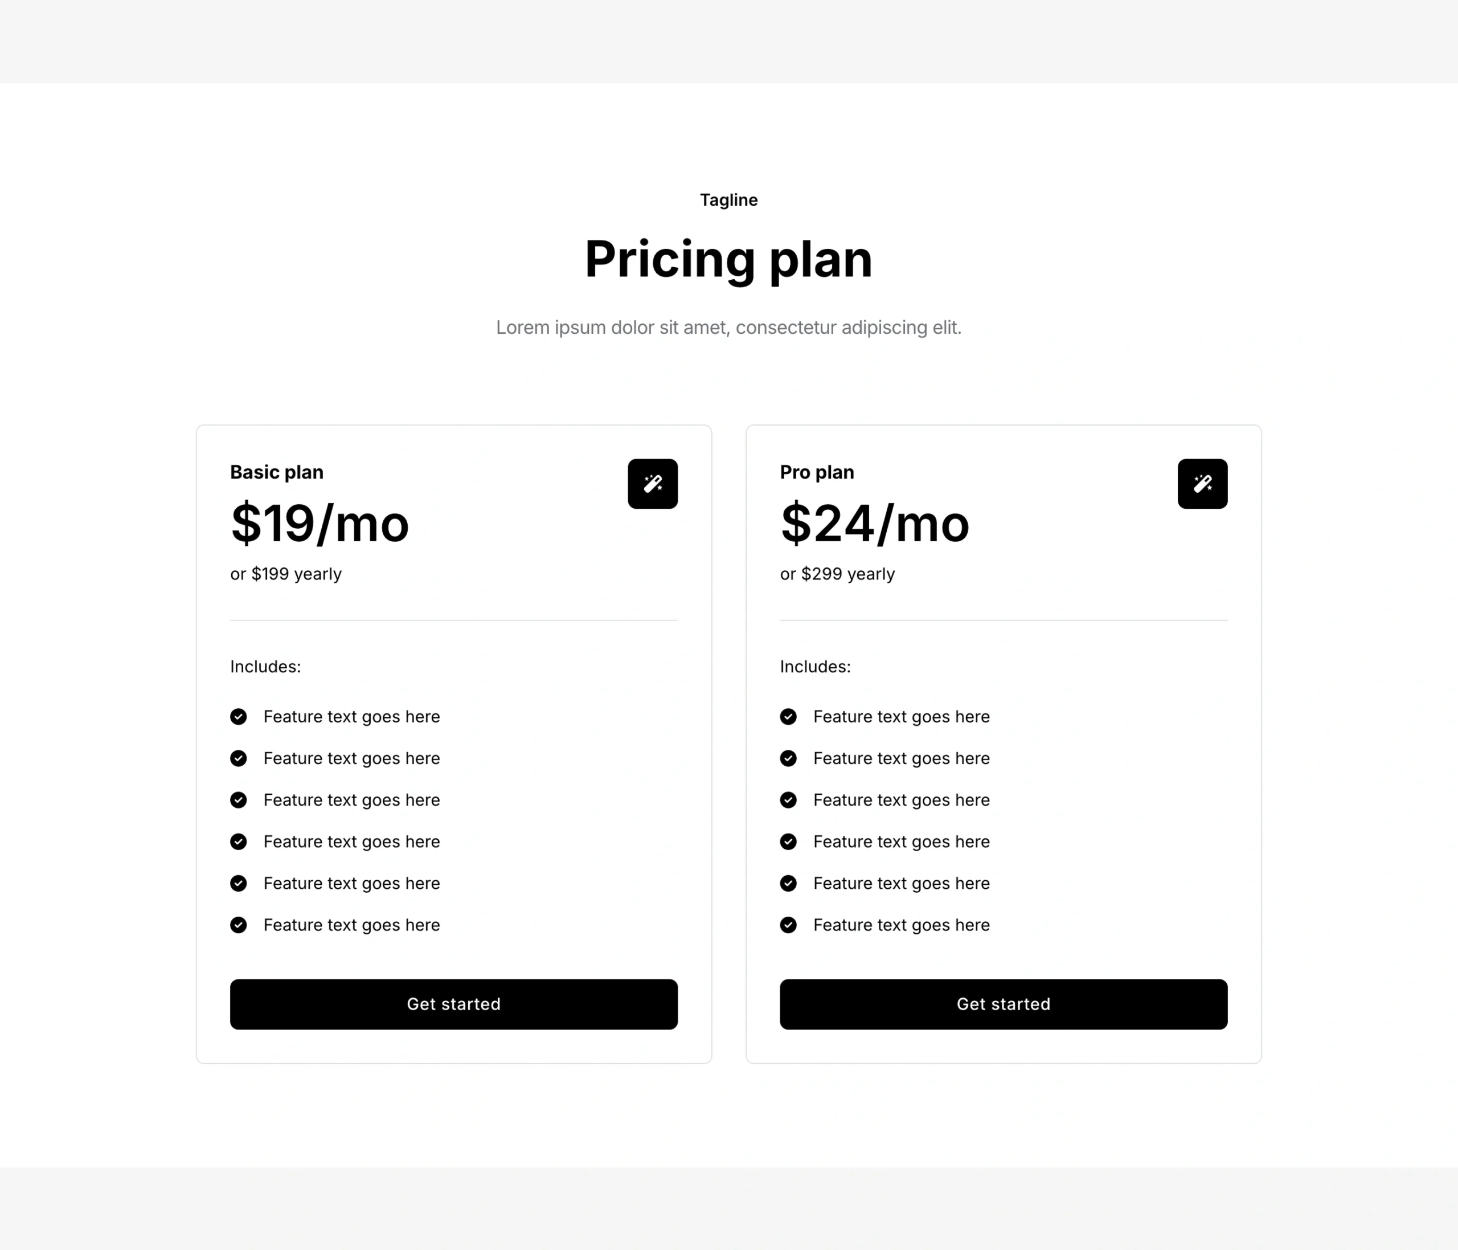Click the $19/mo price
This screenshot has width=1458, height=1250.
pos(320,524)
